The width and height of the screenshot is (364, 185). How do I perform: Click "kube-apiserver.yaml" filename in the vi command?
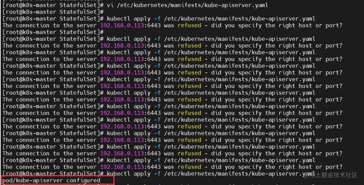[236, 5]
